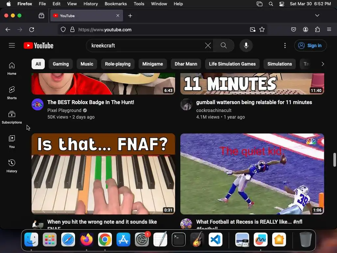The height and width of the screenshot is (253, 337).
Task: List all tabs dropdown chevron
Action: (x=317, y=15)
